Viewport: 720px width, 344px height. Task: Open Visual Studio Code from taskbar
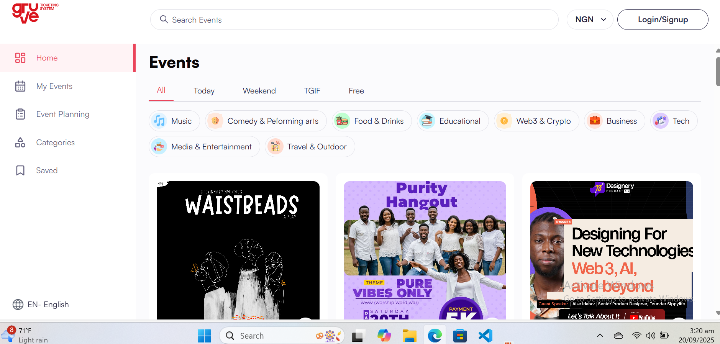coord(485,336)
